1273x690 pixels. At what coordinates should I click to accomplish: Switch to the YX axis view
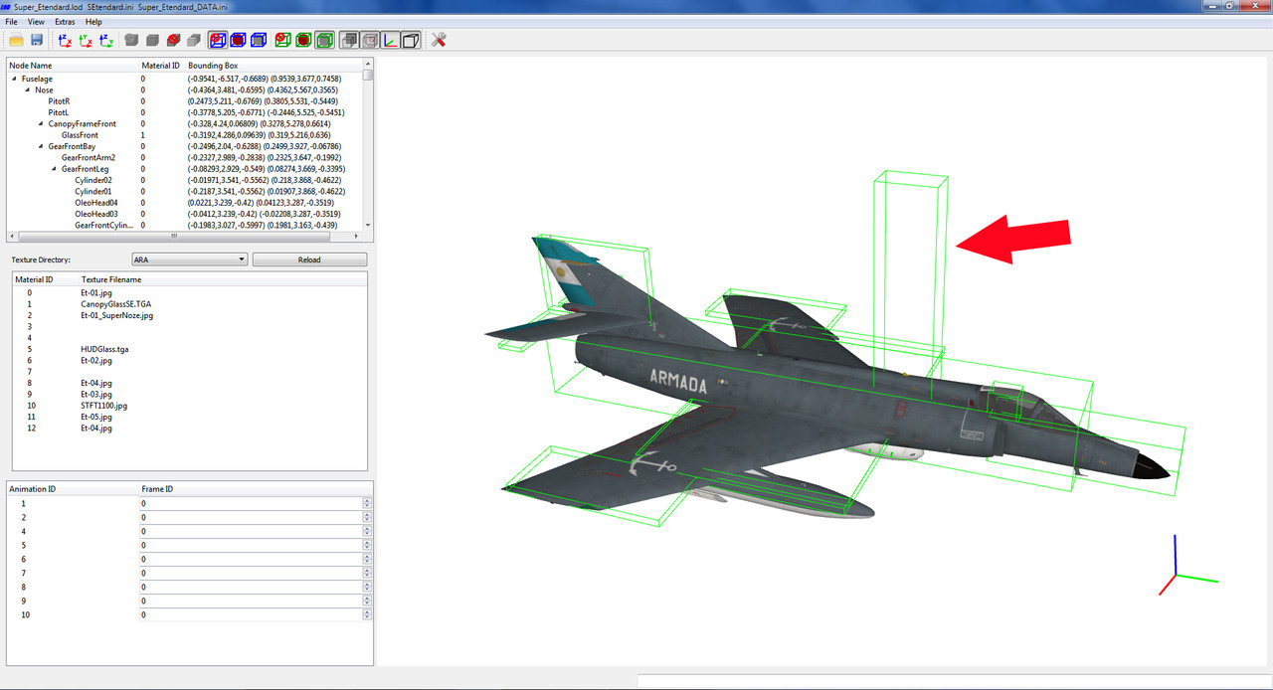86,41
